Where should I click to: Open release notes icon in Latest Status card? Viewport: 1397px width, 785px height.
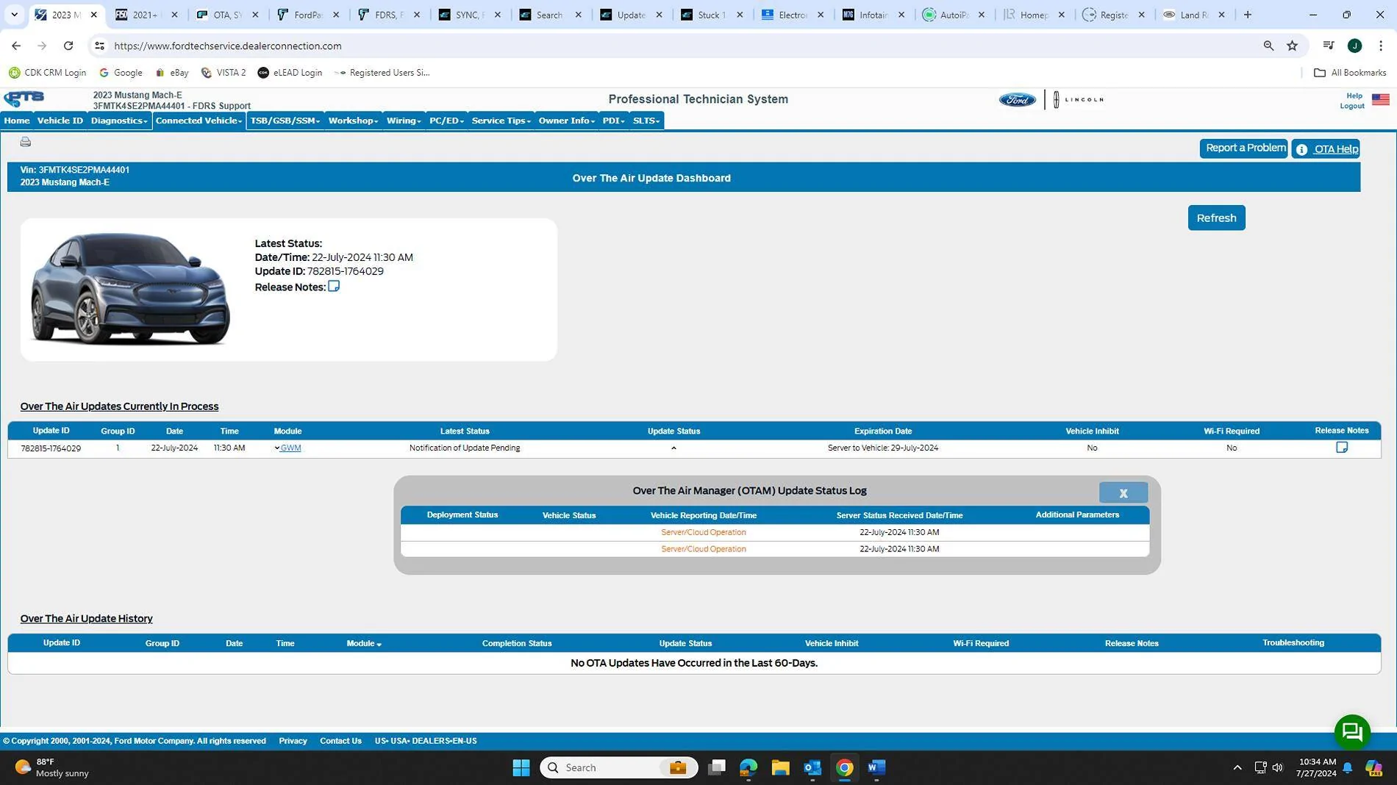tap(334, 286)
